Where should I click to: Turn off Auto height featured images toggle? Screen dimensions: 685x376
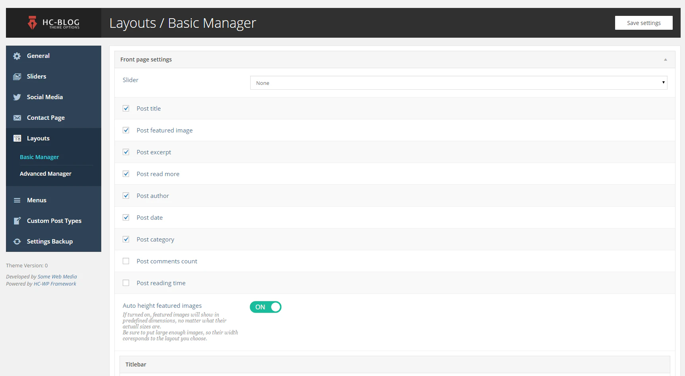coord(266,307)
